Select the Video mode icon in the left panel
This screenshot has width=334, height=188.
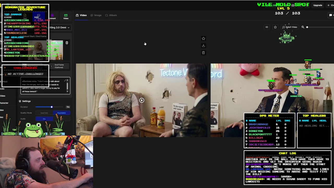[x=66, y=16]
